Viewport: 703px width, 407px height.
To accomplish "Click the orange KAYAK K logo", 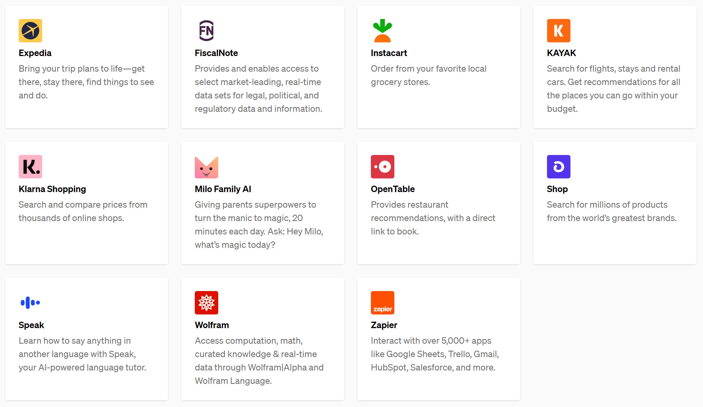I will point(559,31).
